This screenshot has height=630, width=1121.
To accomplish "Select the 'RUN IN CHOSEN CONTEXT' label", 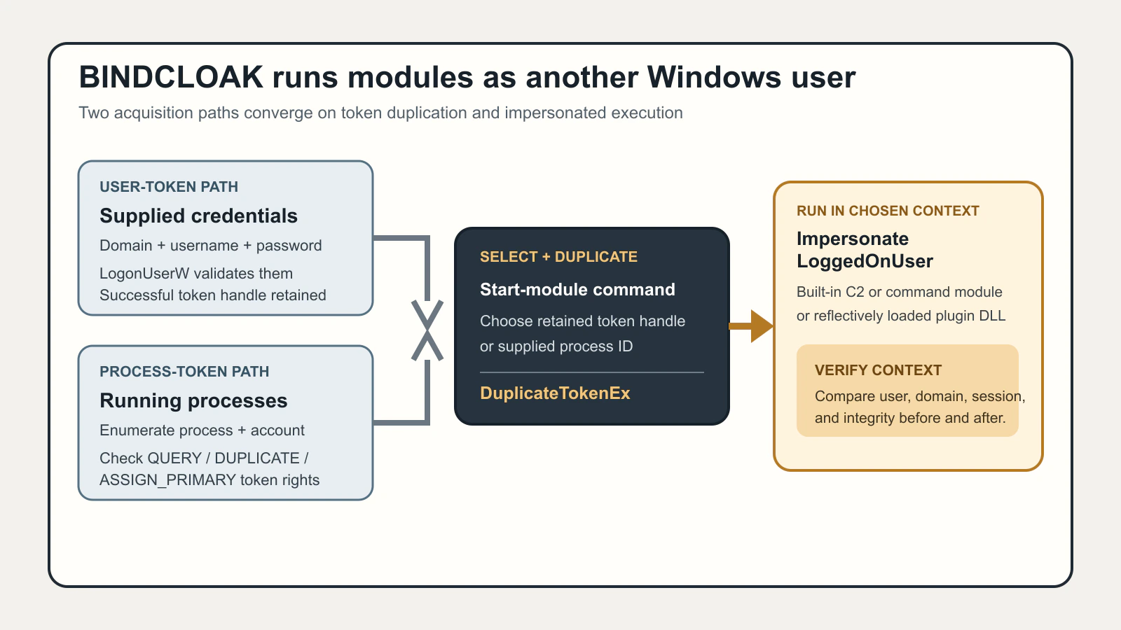I will point(888,211).
